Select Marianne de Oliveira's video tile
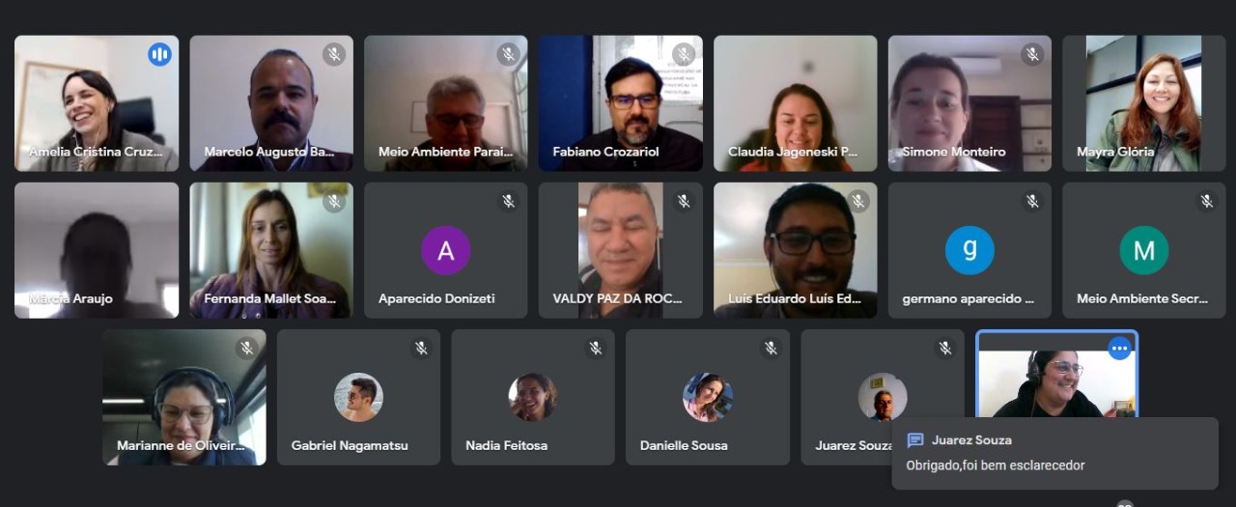Viewport: 1236px width, 507px height. 184,397
